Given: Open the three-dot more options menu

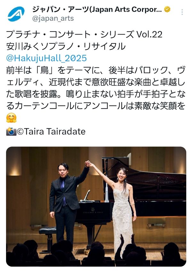Looking at the screenshot, I should 182,12.
